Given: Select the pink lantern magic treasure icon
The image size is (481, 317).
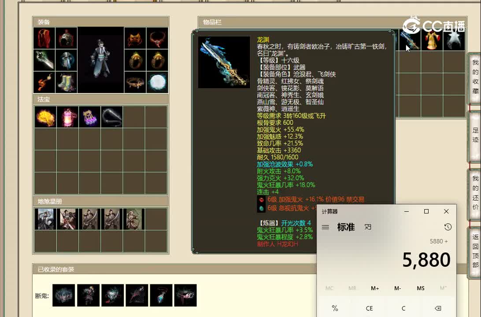Looking at the screenshot, I should click(67, 117).
